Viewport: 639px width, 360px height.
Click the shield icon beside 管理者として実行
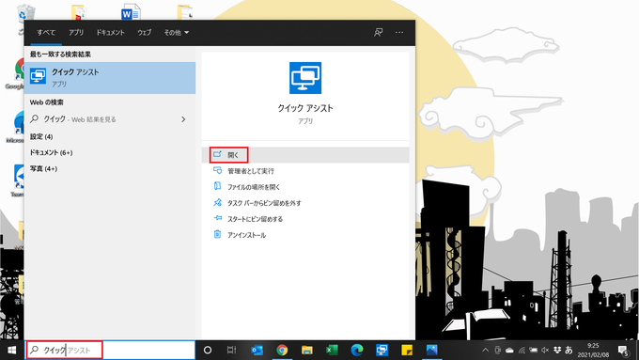tap(218, 170)
